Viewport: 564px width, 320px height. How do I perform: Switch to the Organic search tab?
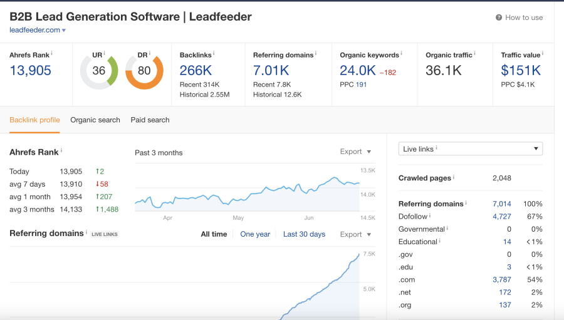click(x=95, y=120)
